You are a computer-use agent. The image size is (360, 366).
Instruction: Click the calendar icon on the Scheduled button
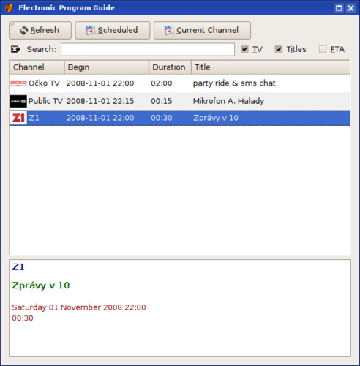tap(90, 30)
